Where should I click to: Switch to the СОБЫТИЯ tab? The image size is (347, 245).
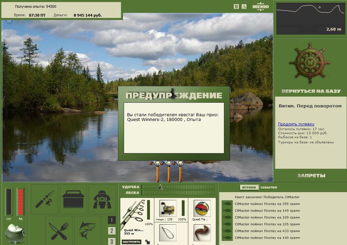point(268,188)
